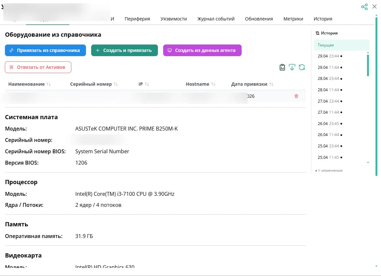Open the Периферия tab

[137, 19]
